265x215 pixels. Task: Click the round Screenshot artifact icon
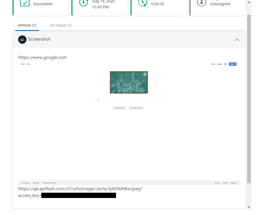coord(22,40)
